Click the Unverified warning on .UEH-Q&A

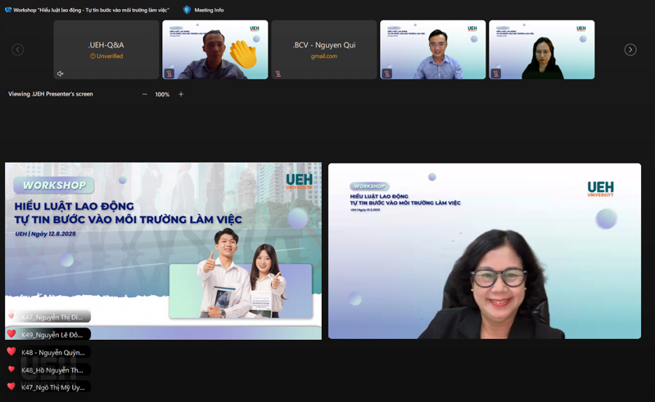click(106, 56)
